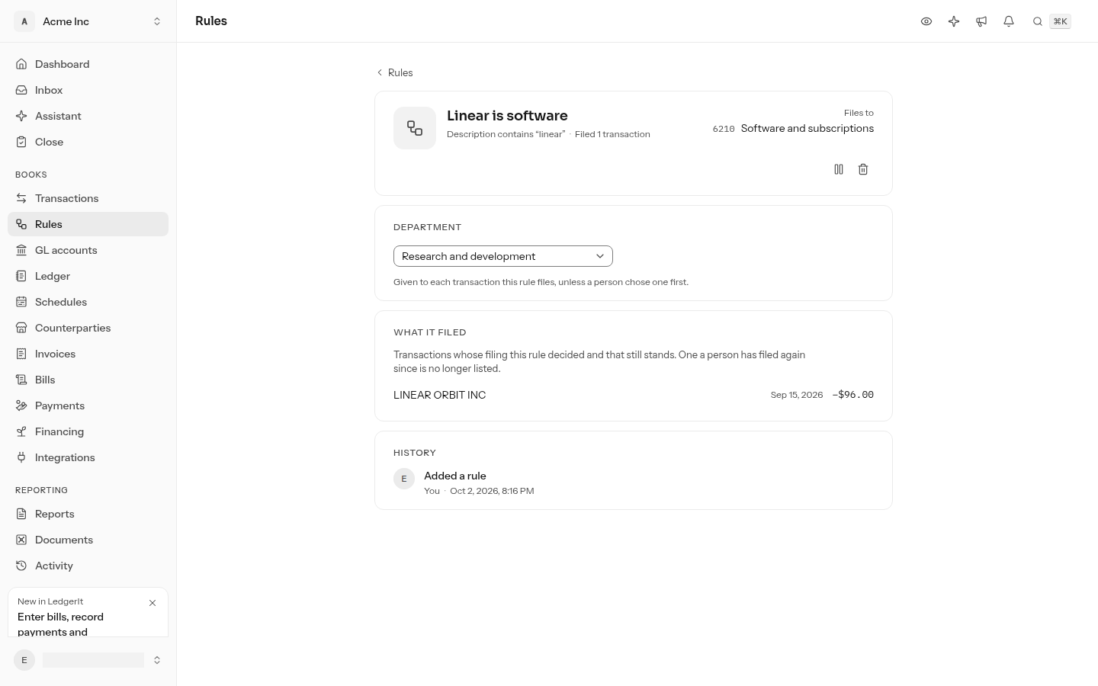Open the Enter bills announcement text
The height and width of the screenshot is (686, 1098).
pos(61,624)
